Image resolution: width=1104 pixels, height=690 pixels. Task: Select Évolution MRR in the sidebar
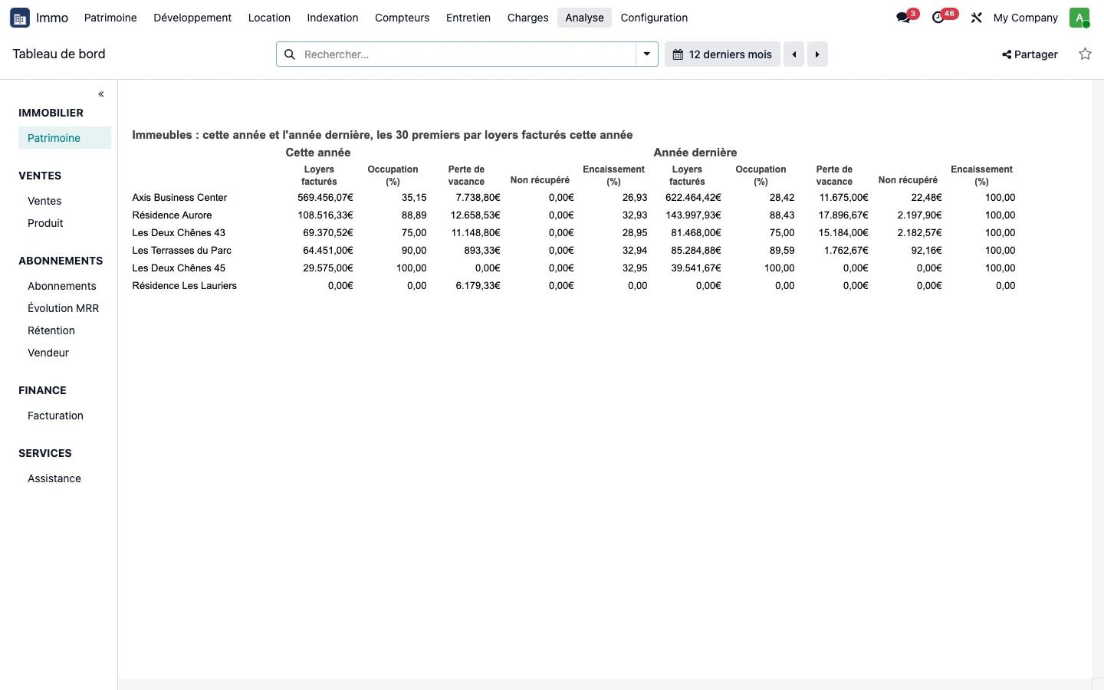click(x=64, y=308)
